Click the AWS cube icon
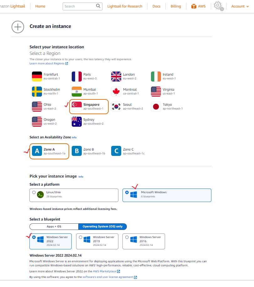 [194, 6]
